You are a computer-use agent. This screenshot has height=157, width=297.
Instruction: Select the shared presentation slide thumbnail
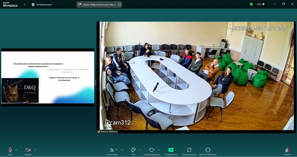pos(48,77)
